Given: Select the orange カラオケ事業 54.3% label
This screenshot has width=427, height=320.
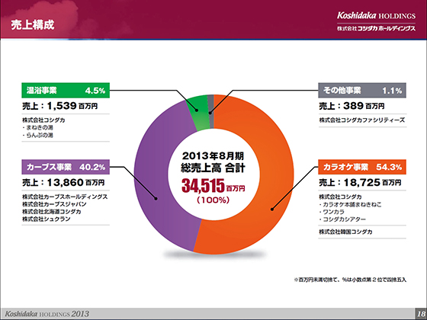Looking at the screenshot, I should coord(362,167).
